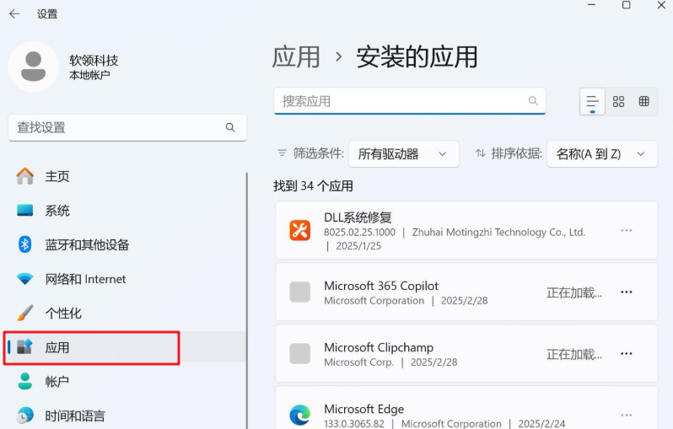
Task: Click Microsoft 365 Copilot placeholder icon
Action: point(300,292)
